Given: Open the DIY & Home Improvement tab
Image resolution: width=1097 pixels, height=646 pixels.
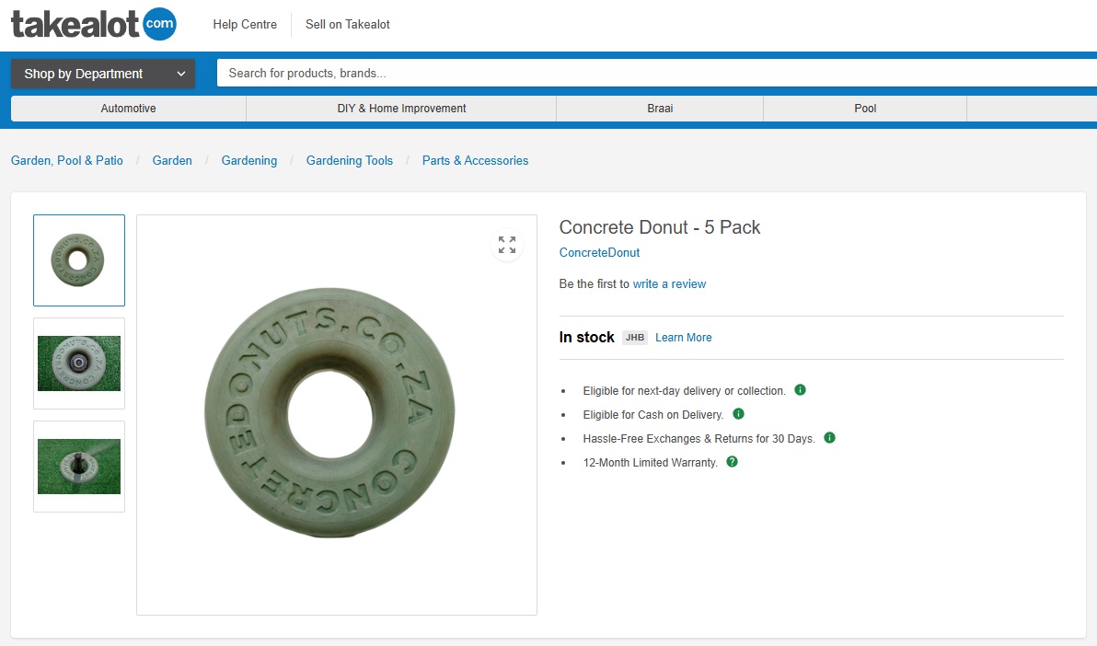Looking at the screenshot, I should 401,109.
